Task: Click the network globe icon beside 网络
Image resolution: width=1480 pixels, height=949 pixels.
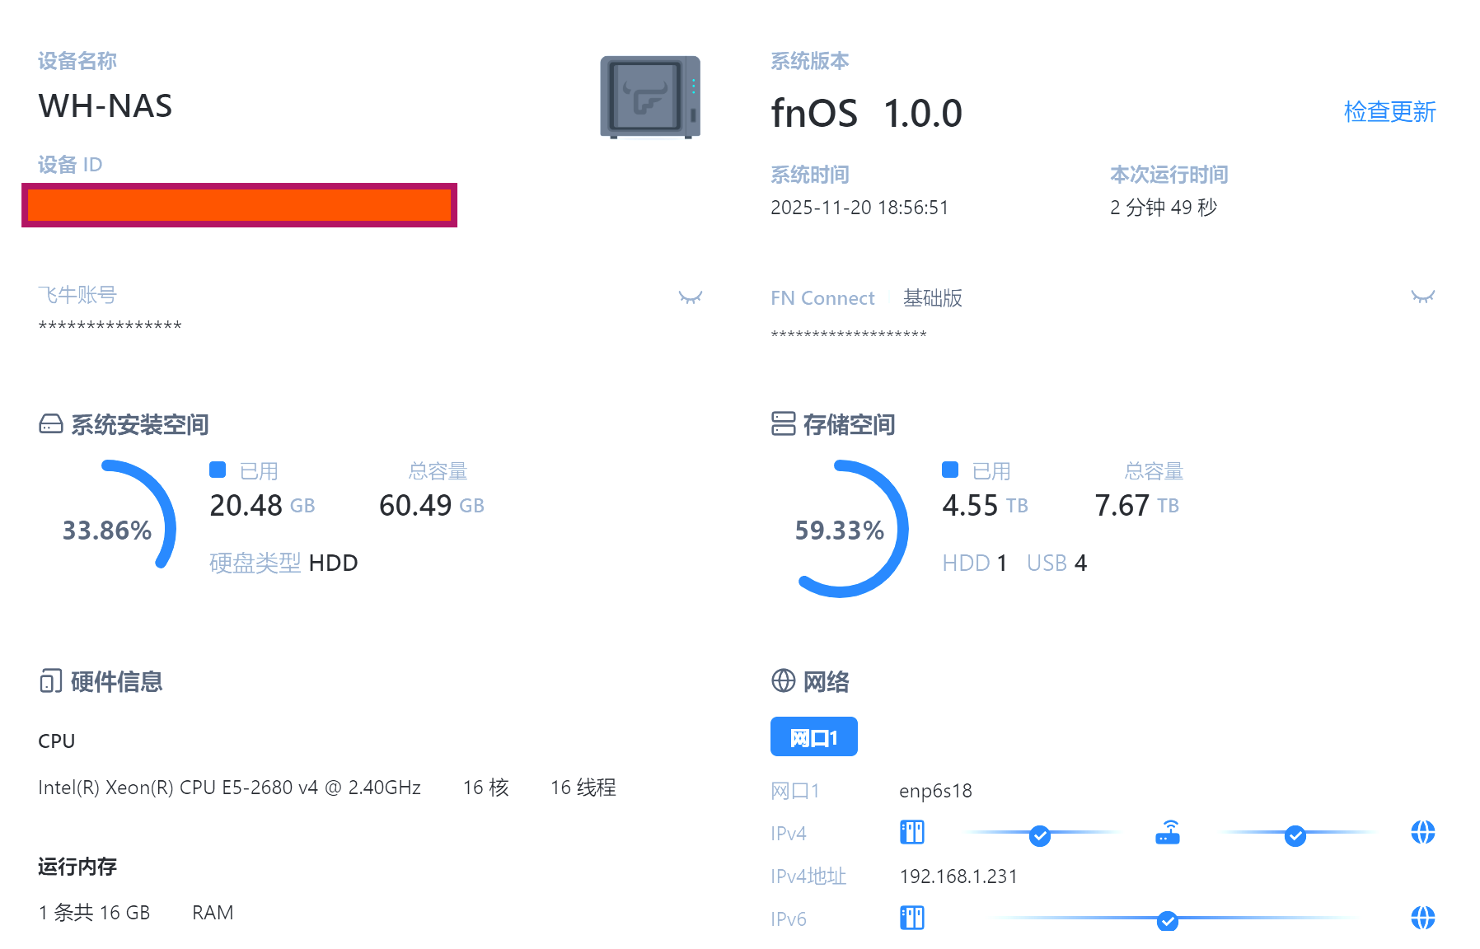Action: [783, 681]
